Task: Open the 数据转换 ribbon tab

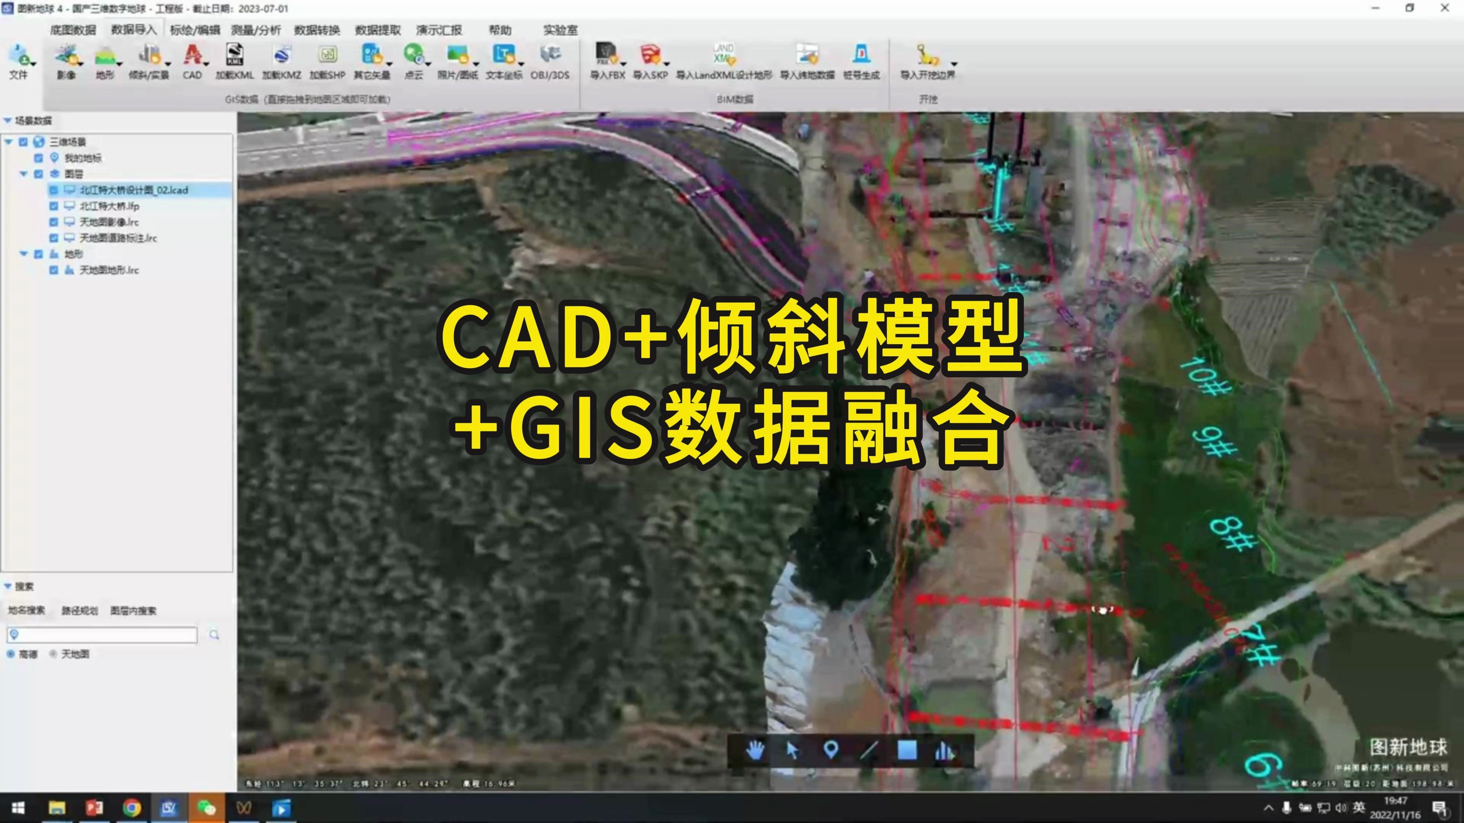Action: (316, 30)
